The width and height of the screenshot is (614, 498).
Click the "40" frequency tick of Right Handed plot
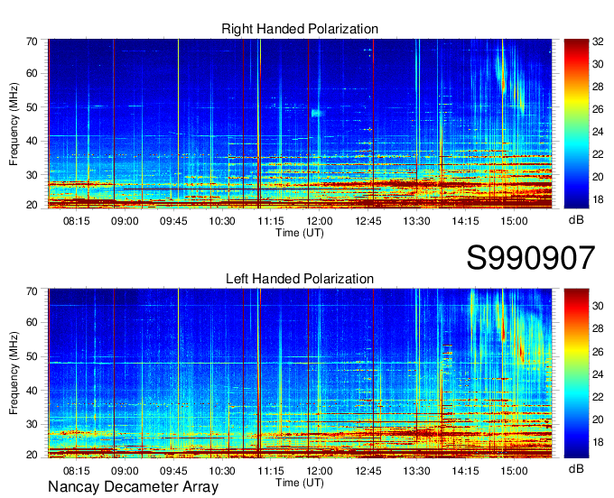click(x=32, y=141)
